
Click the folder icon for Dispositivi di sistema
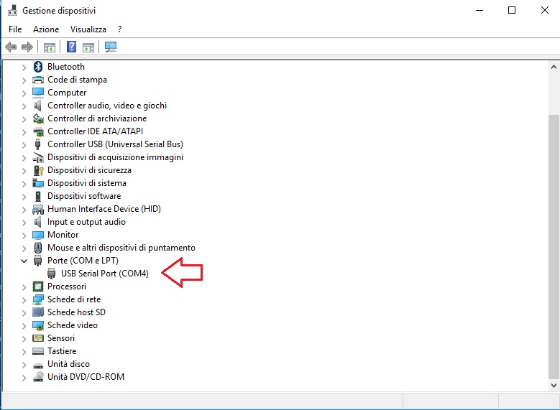(x=38, y=183)
